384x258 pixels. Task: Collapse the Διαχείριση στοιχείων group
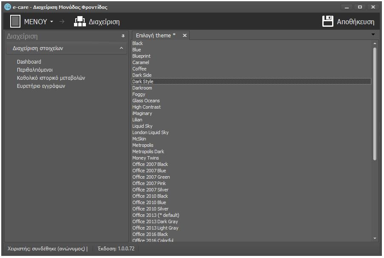[x=121, y=48]
